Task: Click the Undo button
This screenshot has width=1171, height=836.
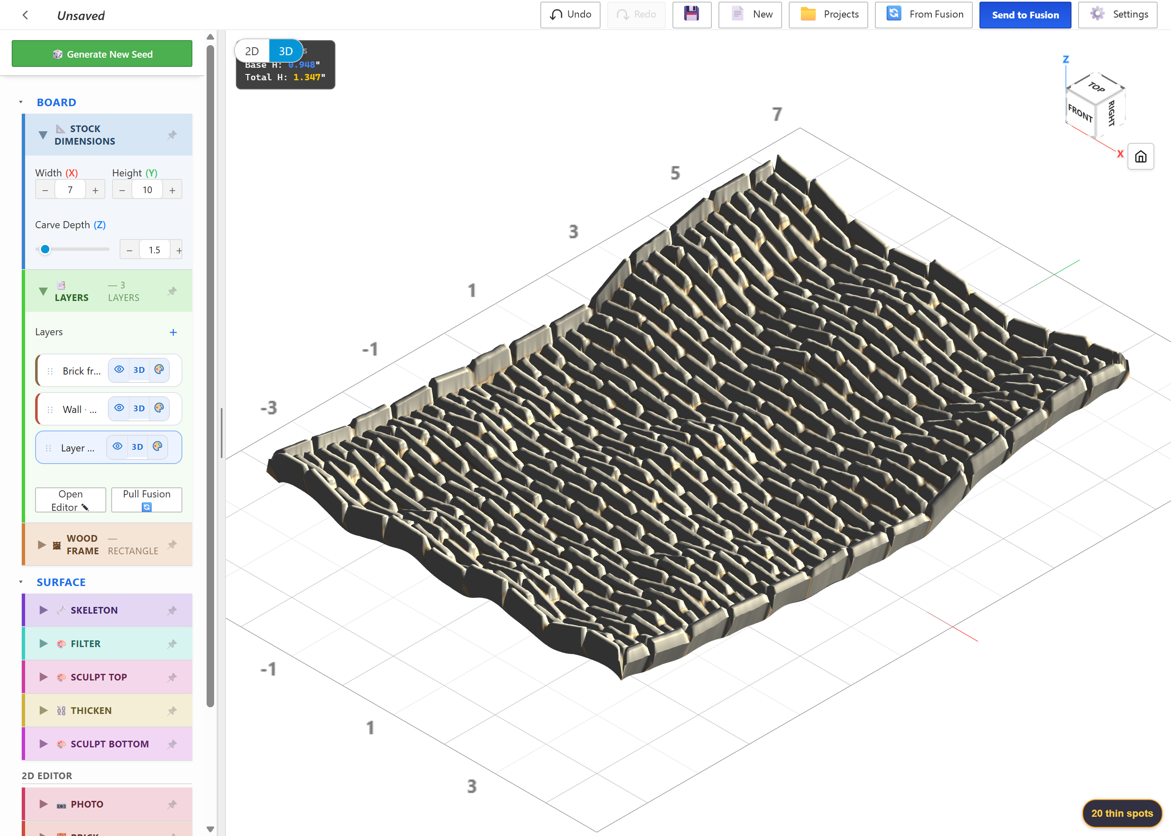Action: coord(570,14)
